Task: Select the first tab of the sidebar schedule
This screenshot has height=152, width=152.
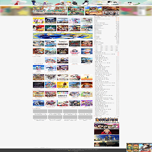Action: pos(95,16)
